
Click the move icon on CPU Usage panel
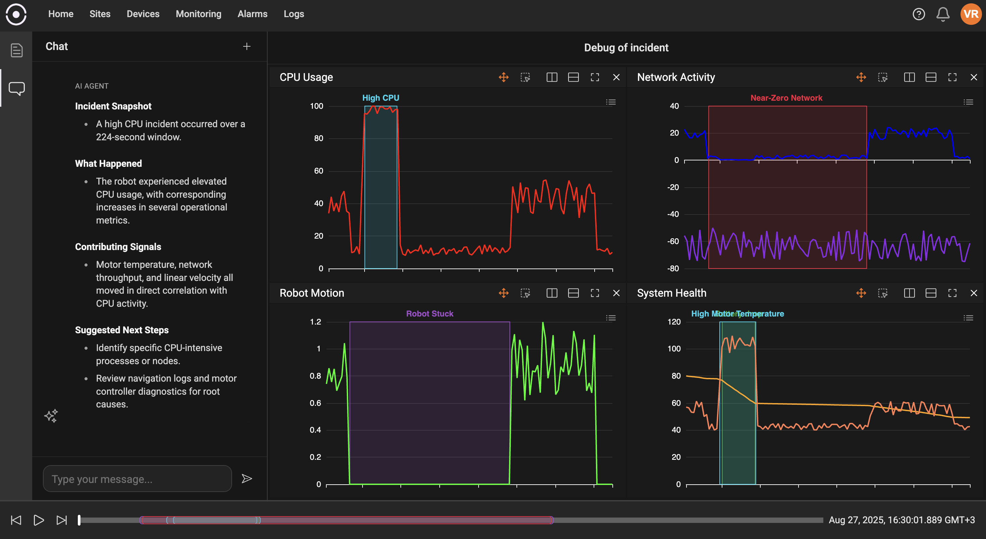[503, 78]
